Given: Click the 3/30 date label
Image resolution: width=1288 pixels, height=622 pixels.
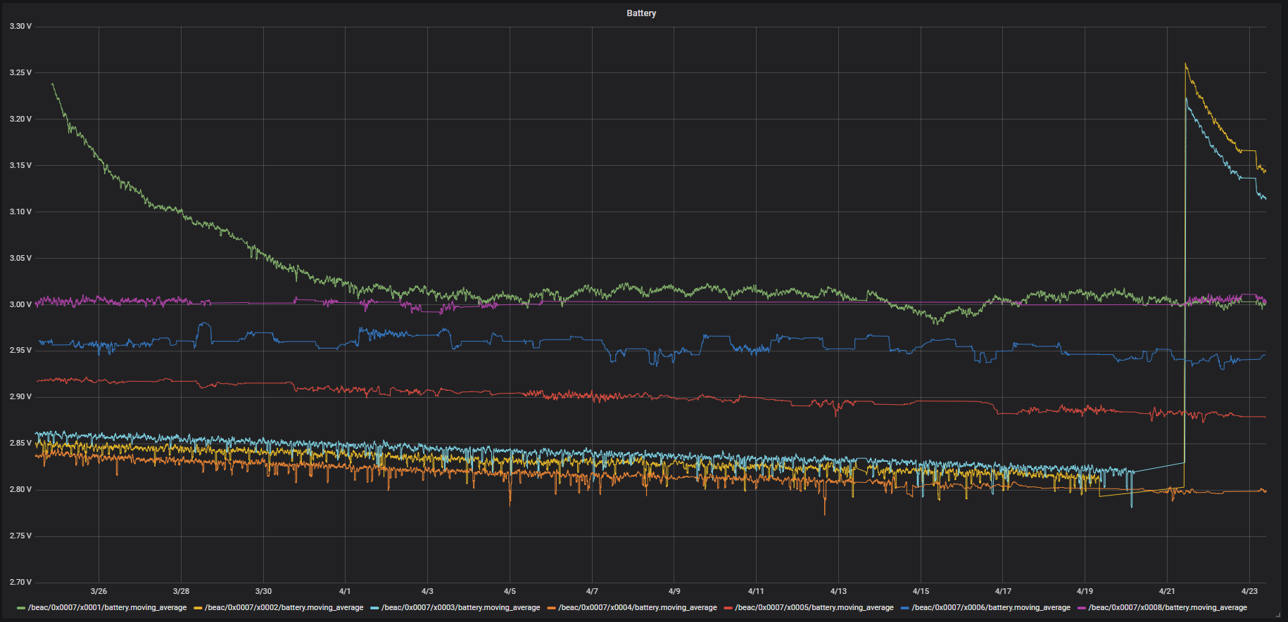Looking at the screenshot, I should click(x=263, y=591).
